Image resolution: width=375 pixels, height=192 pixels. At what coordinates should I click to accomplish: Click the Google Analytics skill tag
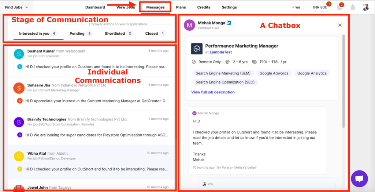(x=312, y=73)
